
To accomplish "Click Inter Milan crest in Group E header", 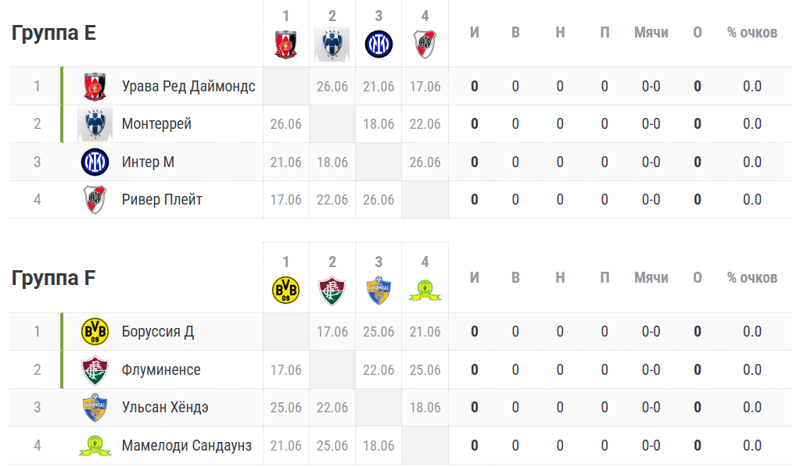I will (378, 45).
